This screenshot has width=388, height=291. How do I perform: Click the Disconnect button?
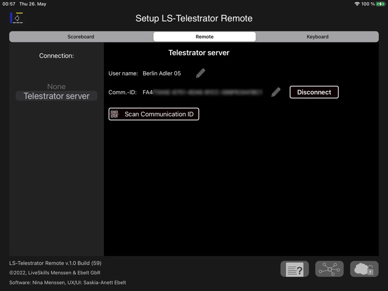click(x=314, y=92)
